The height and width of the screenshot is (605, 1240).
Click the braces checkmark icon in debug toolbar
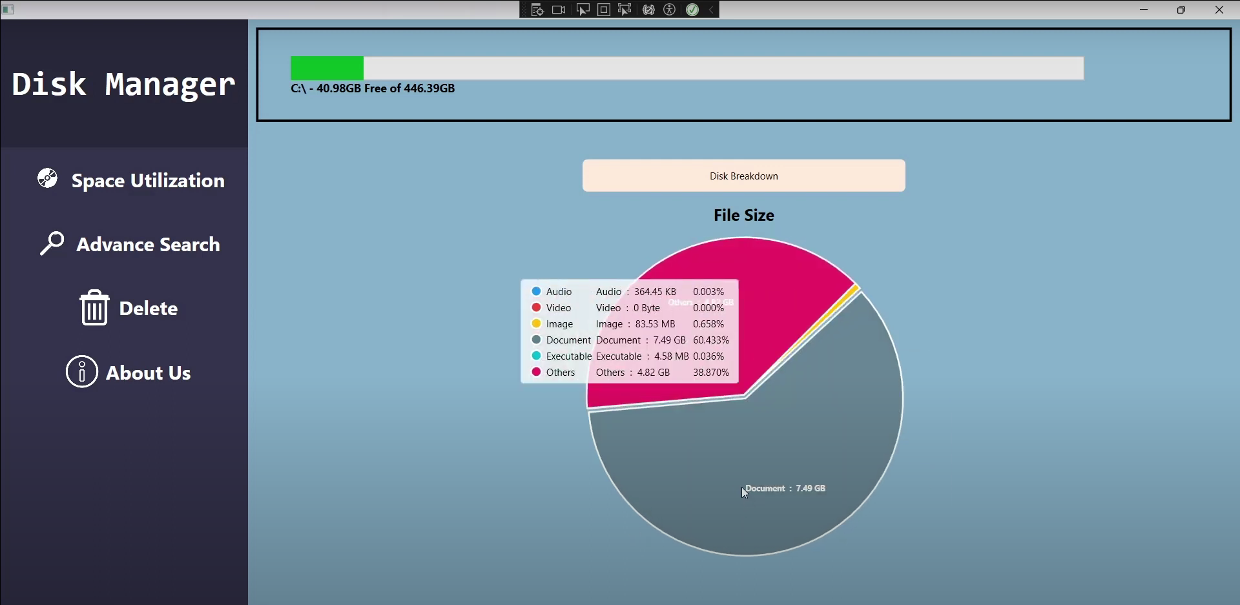point(648,10)
